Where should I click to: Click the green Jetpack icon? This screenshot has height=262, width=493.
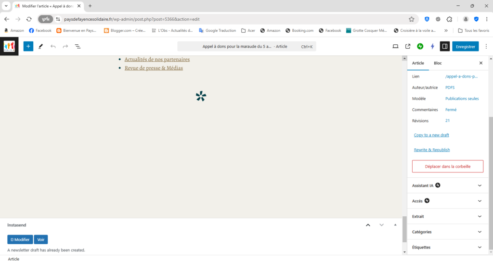(x=420, y=47)
